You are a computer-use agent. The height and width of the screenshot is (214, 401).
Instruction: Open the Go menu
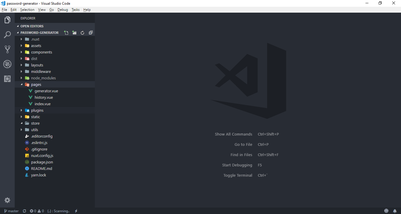coord(52,10)
